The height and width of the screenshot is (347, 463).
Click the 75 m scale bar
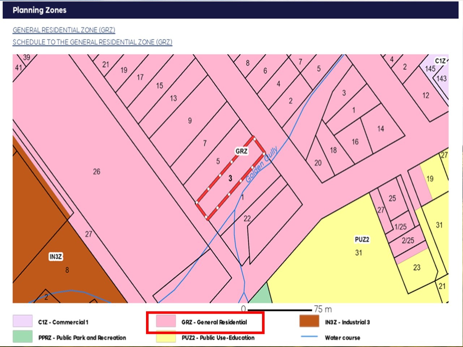(x=280, y=310)
